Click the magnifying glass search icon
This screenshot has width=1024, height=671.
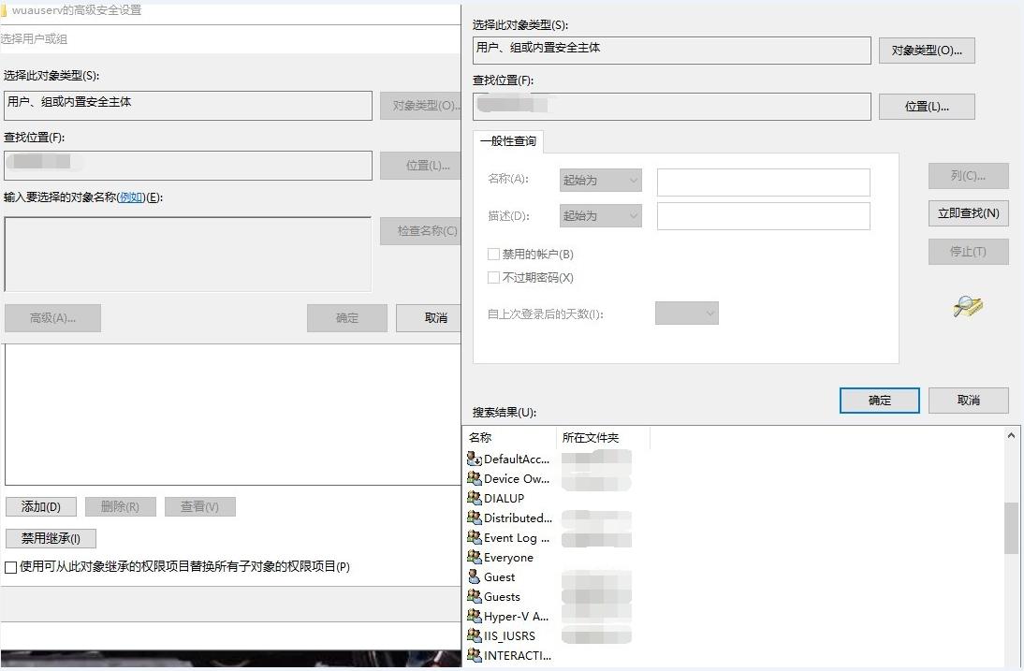click(968, 306)
